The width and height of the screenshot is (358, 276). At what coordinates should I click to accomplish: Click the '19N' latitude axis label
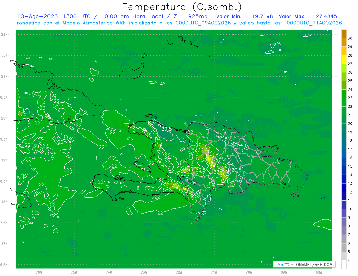[x=4, y=160]
